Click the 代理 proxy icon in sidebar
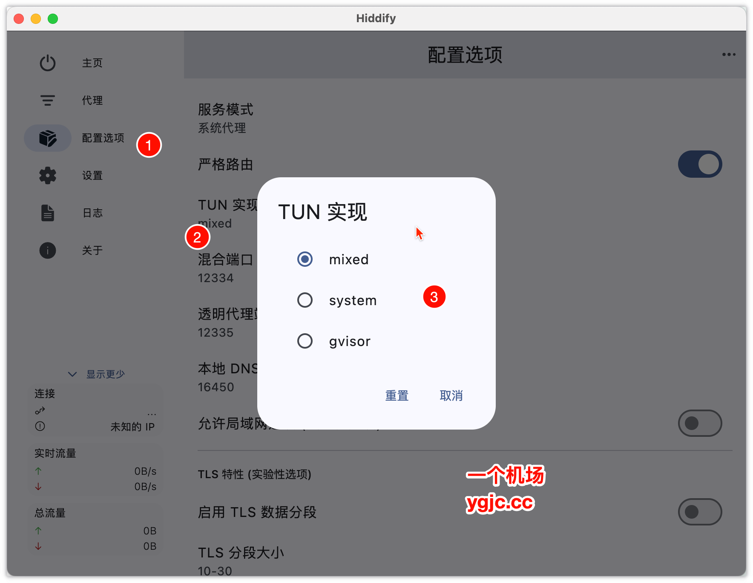 coord(47,101)
